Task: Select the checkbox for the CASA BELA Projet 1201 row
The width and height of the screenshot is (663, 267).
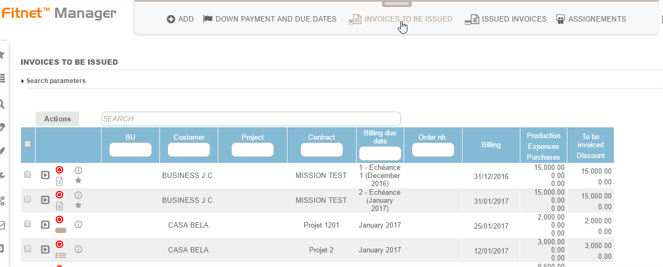Action: tap(28, 224)
